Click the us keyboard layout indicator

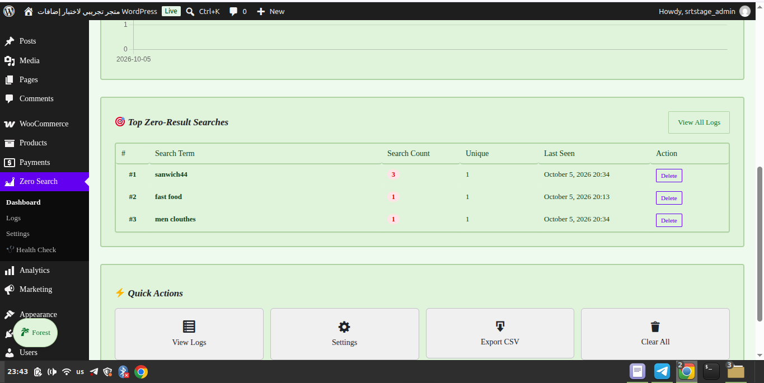pyautogui.click(x=80, y=372)
